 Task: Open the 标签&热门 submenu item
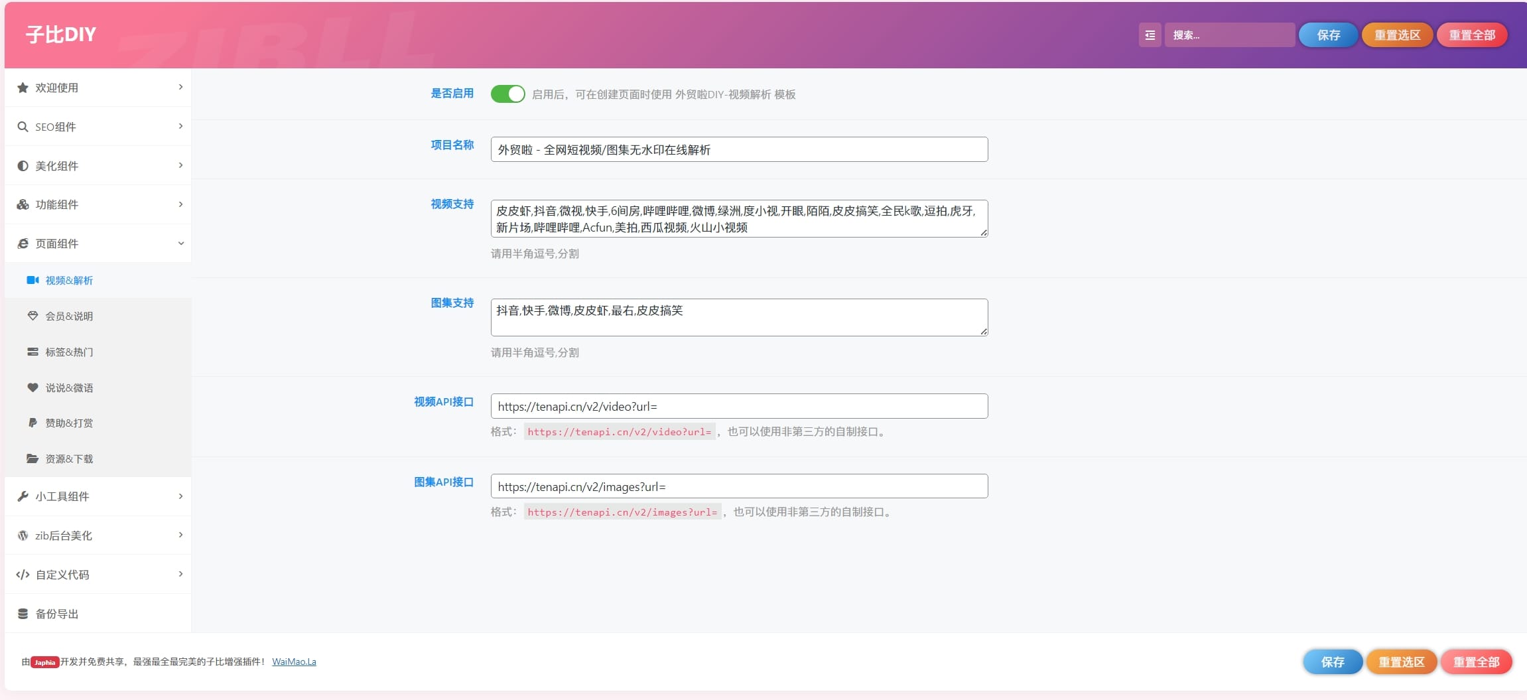point(98,352)
